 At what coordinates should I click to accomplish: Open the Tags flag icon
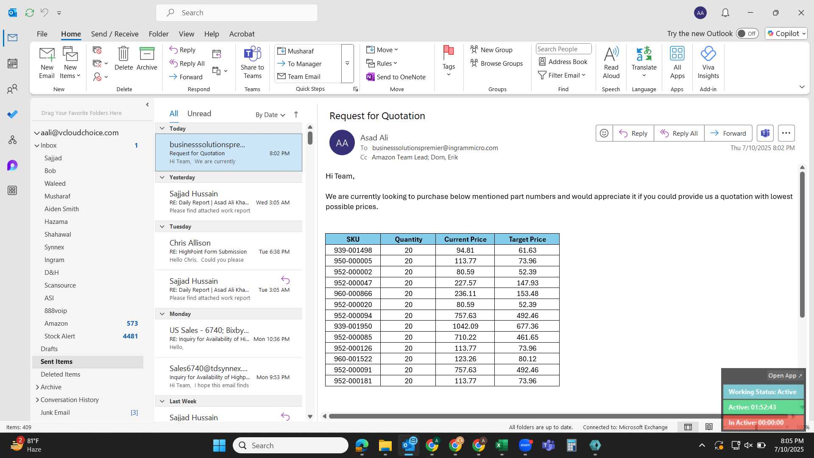[448, 61]
